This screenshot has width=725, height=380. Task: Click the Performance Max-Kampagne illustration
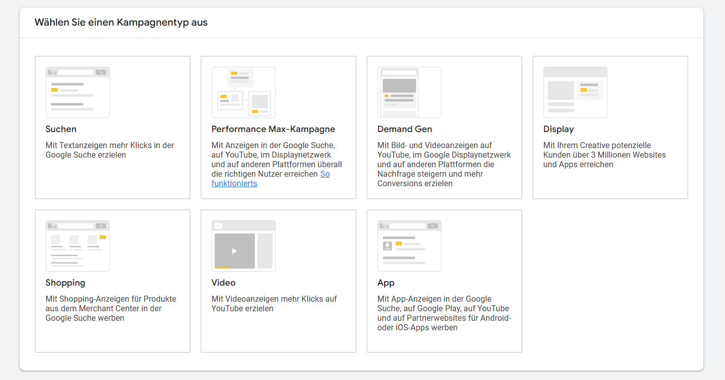click(x=243, y=92)
